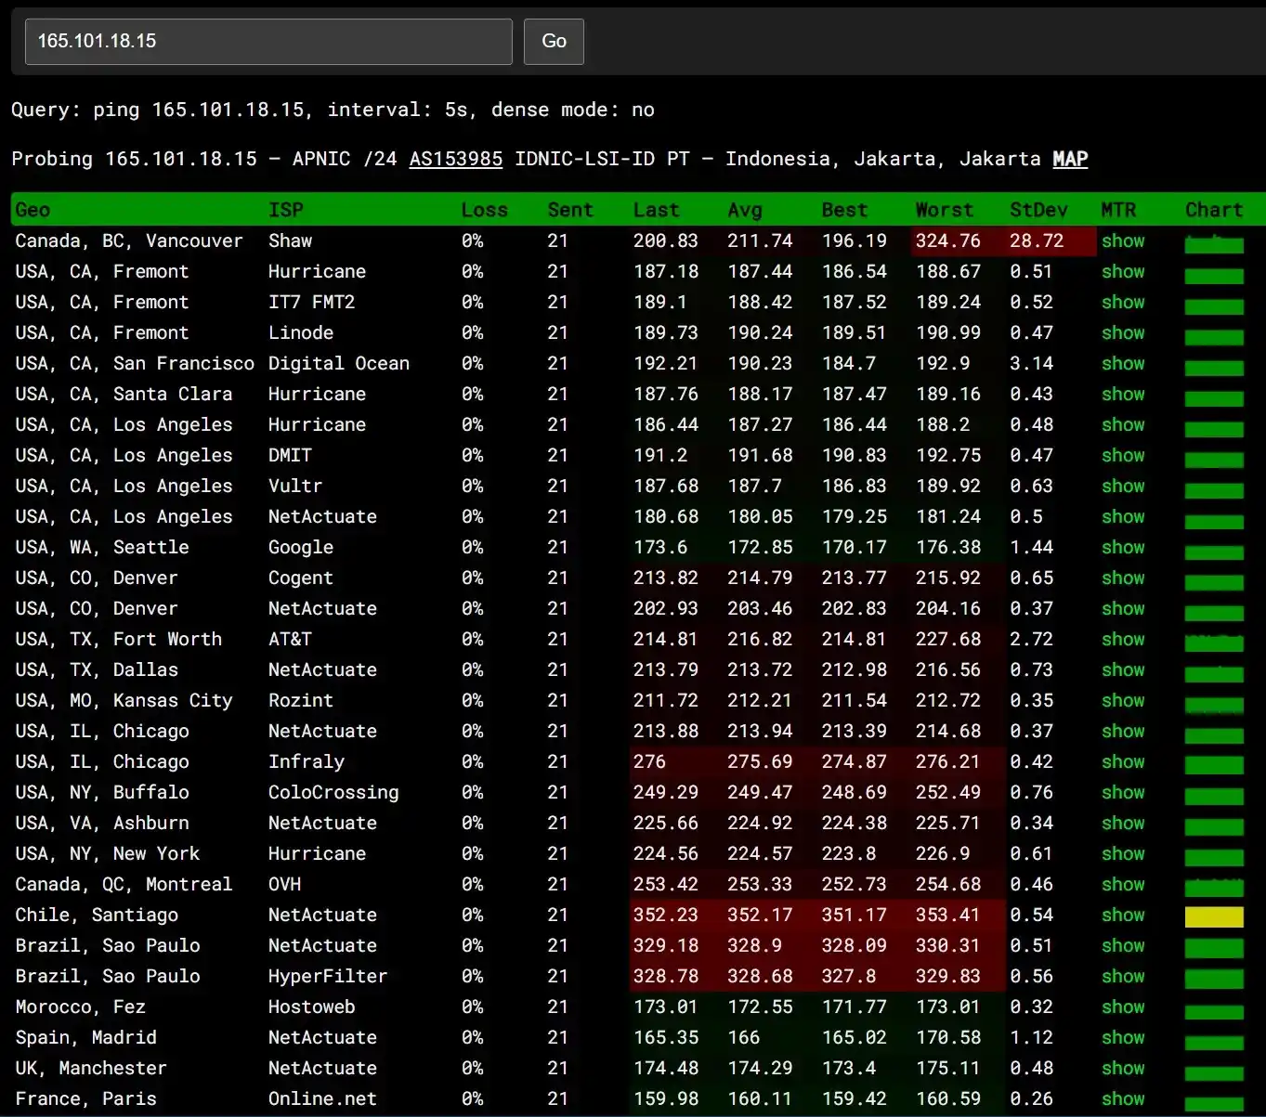This screenshot has height=1117, width=1266.
Task: Click the ISP column header
Action: pyautogui.click(x=286, y=210)
